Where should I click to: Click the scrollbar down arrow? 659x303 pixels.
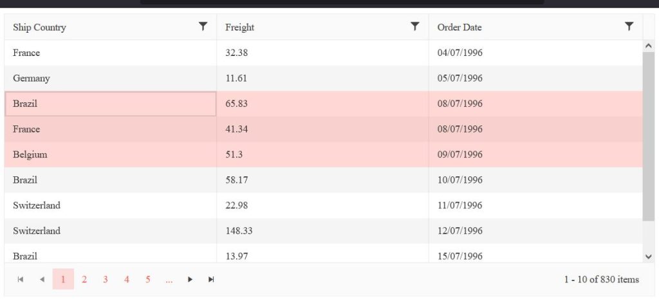[x=648, y=256]
